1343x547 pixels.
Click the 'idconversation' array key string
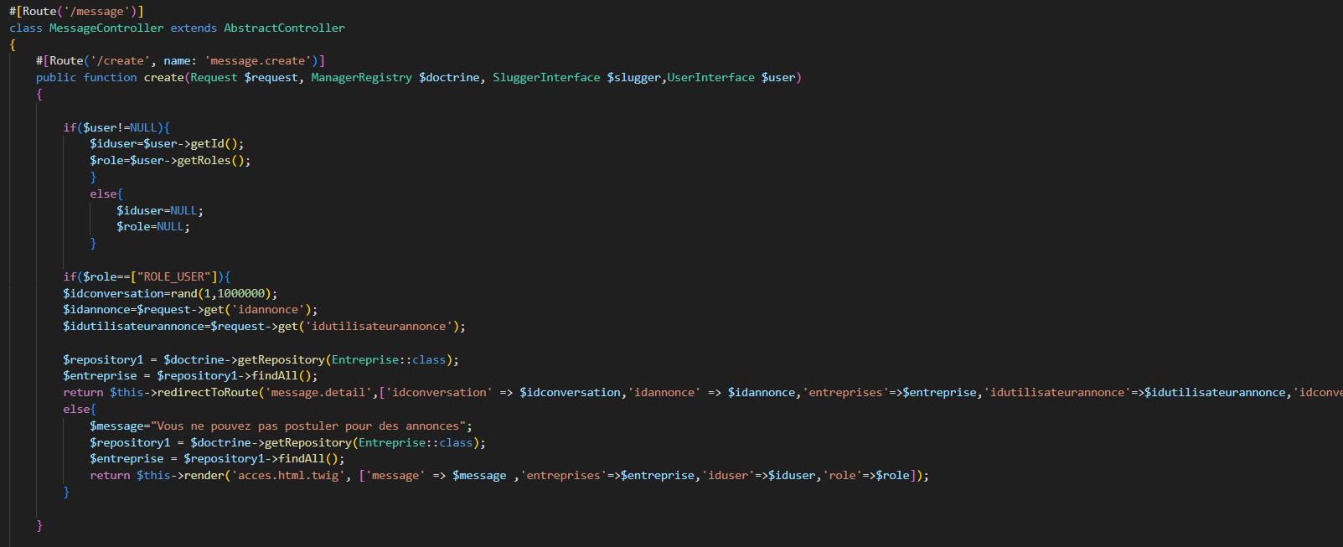[439, 392]
